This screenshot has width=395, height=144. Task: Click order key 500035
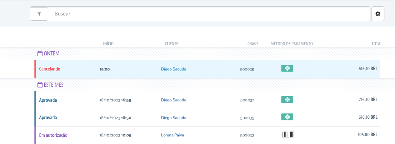point(247,118)
